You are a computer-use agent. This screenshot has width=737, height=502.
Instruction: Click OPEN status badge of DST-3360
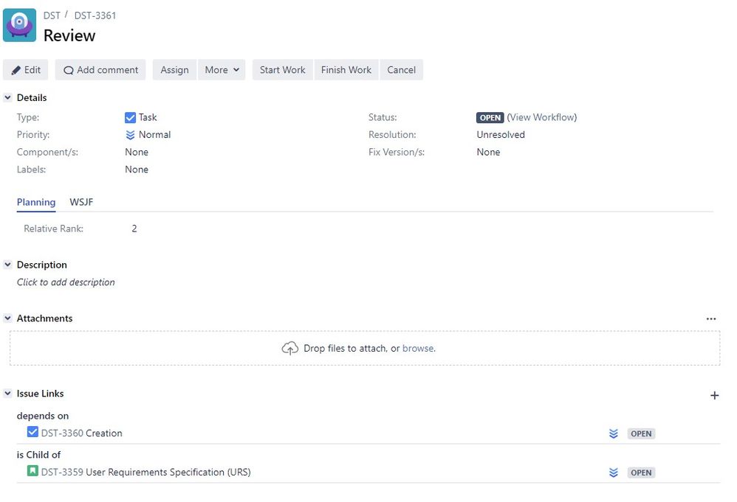[x=641, y=433]
